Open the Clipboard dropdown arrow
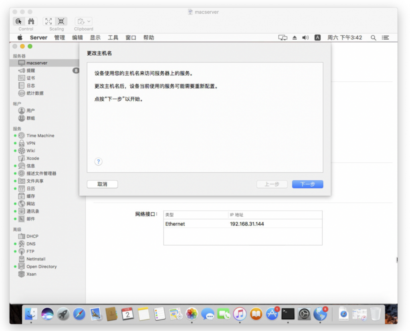Image resolution: width=410 pixels, height=331 pixels. coord(89,21)
